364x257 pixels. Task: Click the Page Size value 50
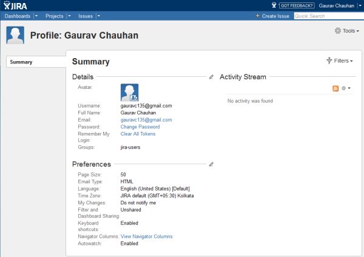click(123, 175)
